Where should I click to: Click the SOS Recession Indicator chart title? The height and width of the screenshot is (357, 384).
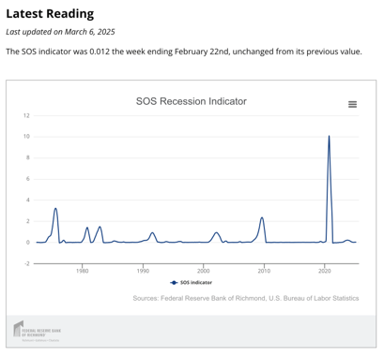click(192, 101)
